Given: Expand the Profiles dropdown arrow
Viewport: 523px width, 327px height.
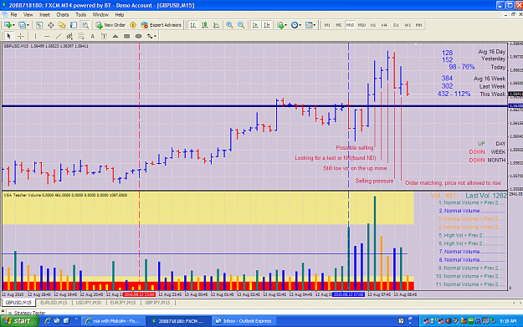Looking at the screenshot, I should [28, 25].
